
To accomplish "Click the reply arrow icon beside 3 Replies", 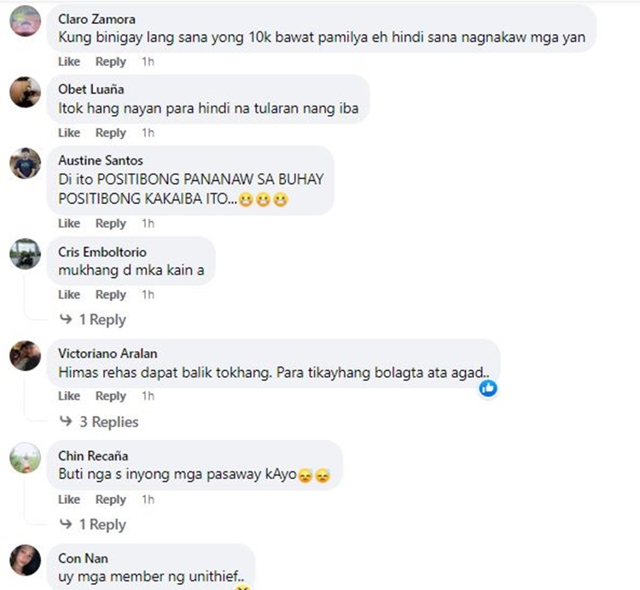I will click(x=66, y=421).
